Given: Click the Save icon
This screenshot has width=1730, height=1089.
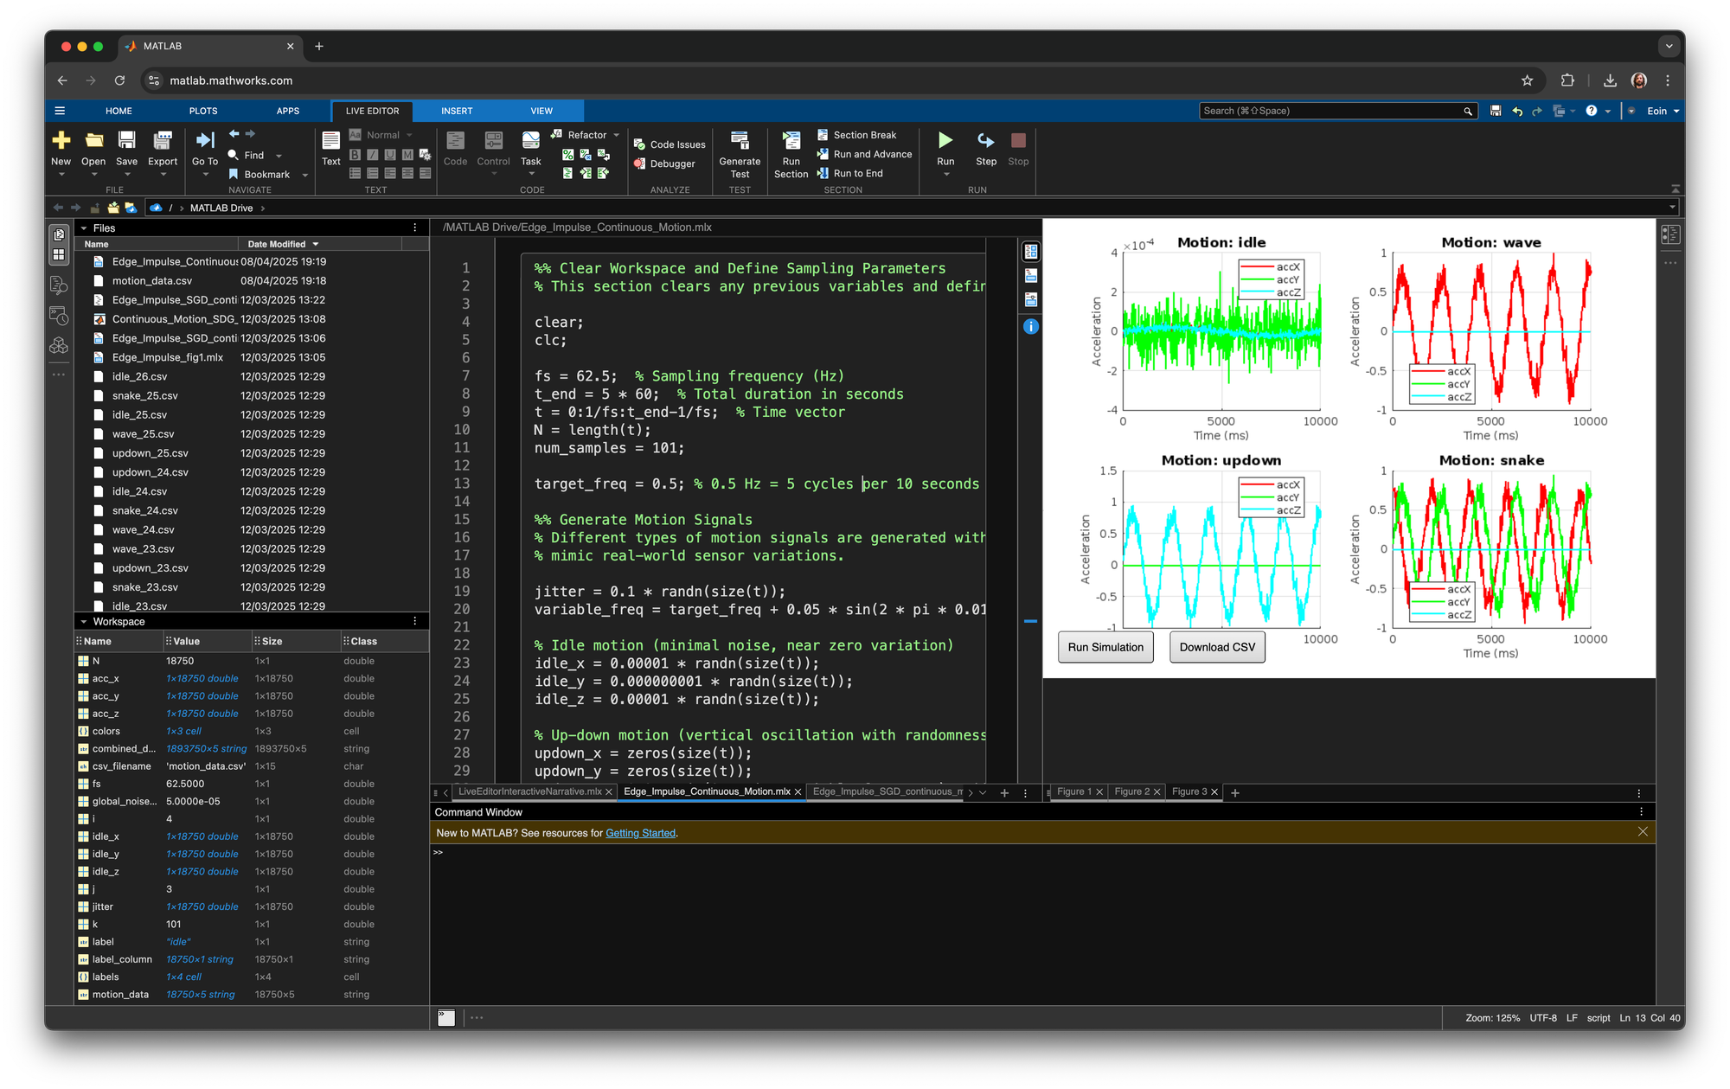Looking at the screenshot, I should click(x=126, y=141).
